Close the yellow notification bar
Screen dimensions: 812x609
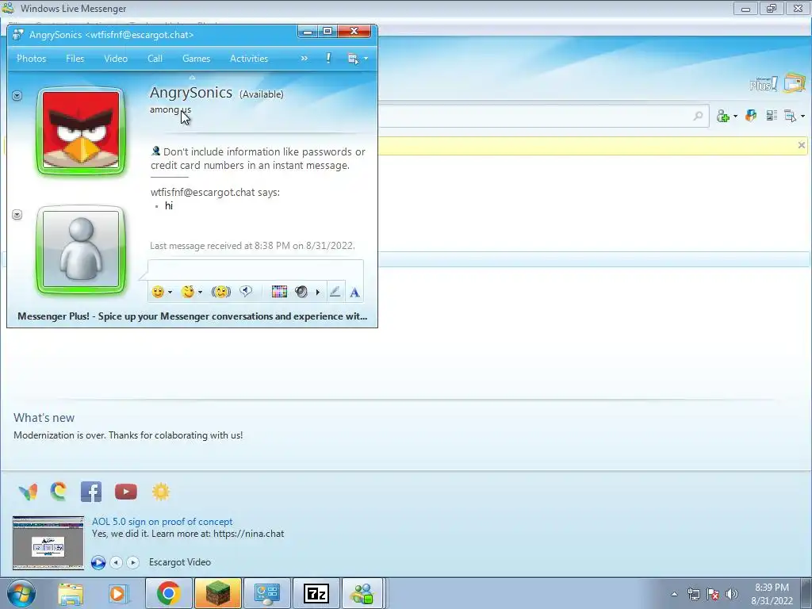click(802, 145)
